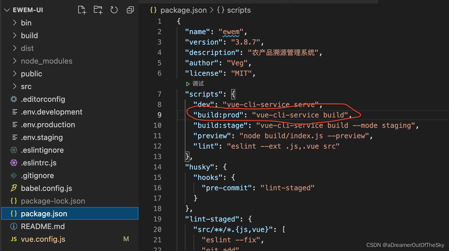The height and width of the screenshot is (251, 449).
Task: Click the lines icon beside .env.staging
Action: coord(14,137)
